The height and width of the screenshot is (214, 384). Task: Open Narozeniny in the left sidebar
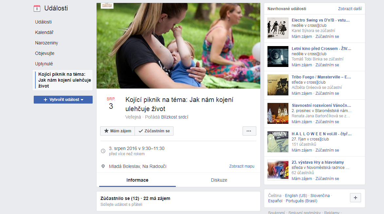(46, 43)
